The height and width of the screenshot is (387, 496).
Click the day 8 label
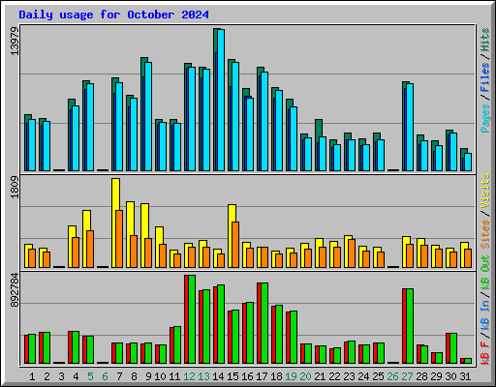pos(134,376)
